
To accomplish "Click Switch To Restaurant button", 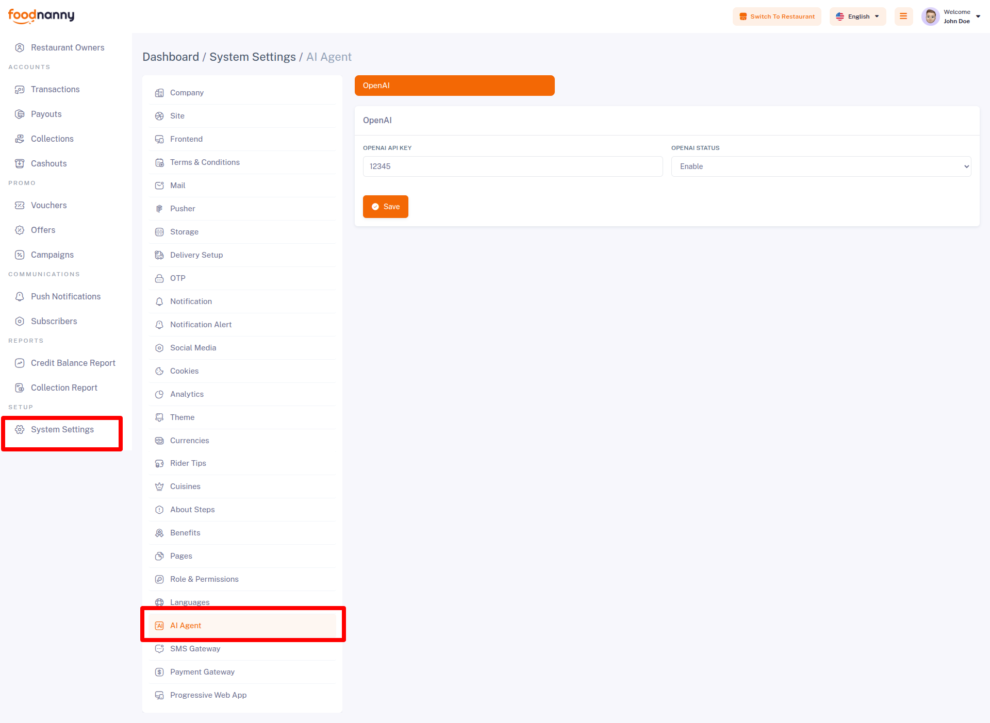I will click(777, 16).
